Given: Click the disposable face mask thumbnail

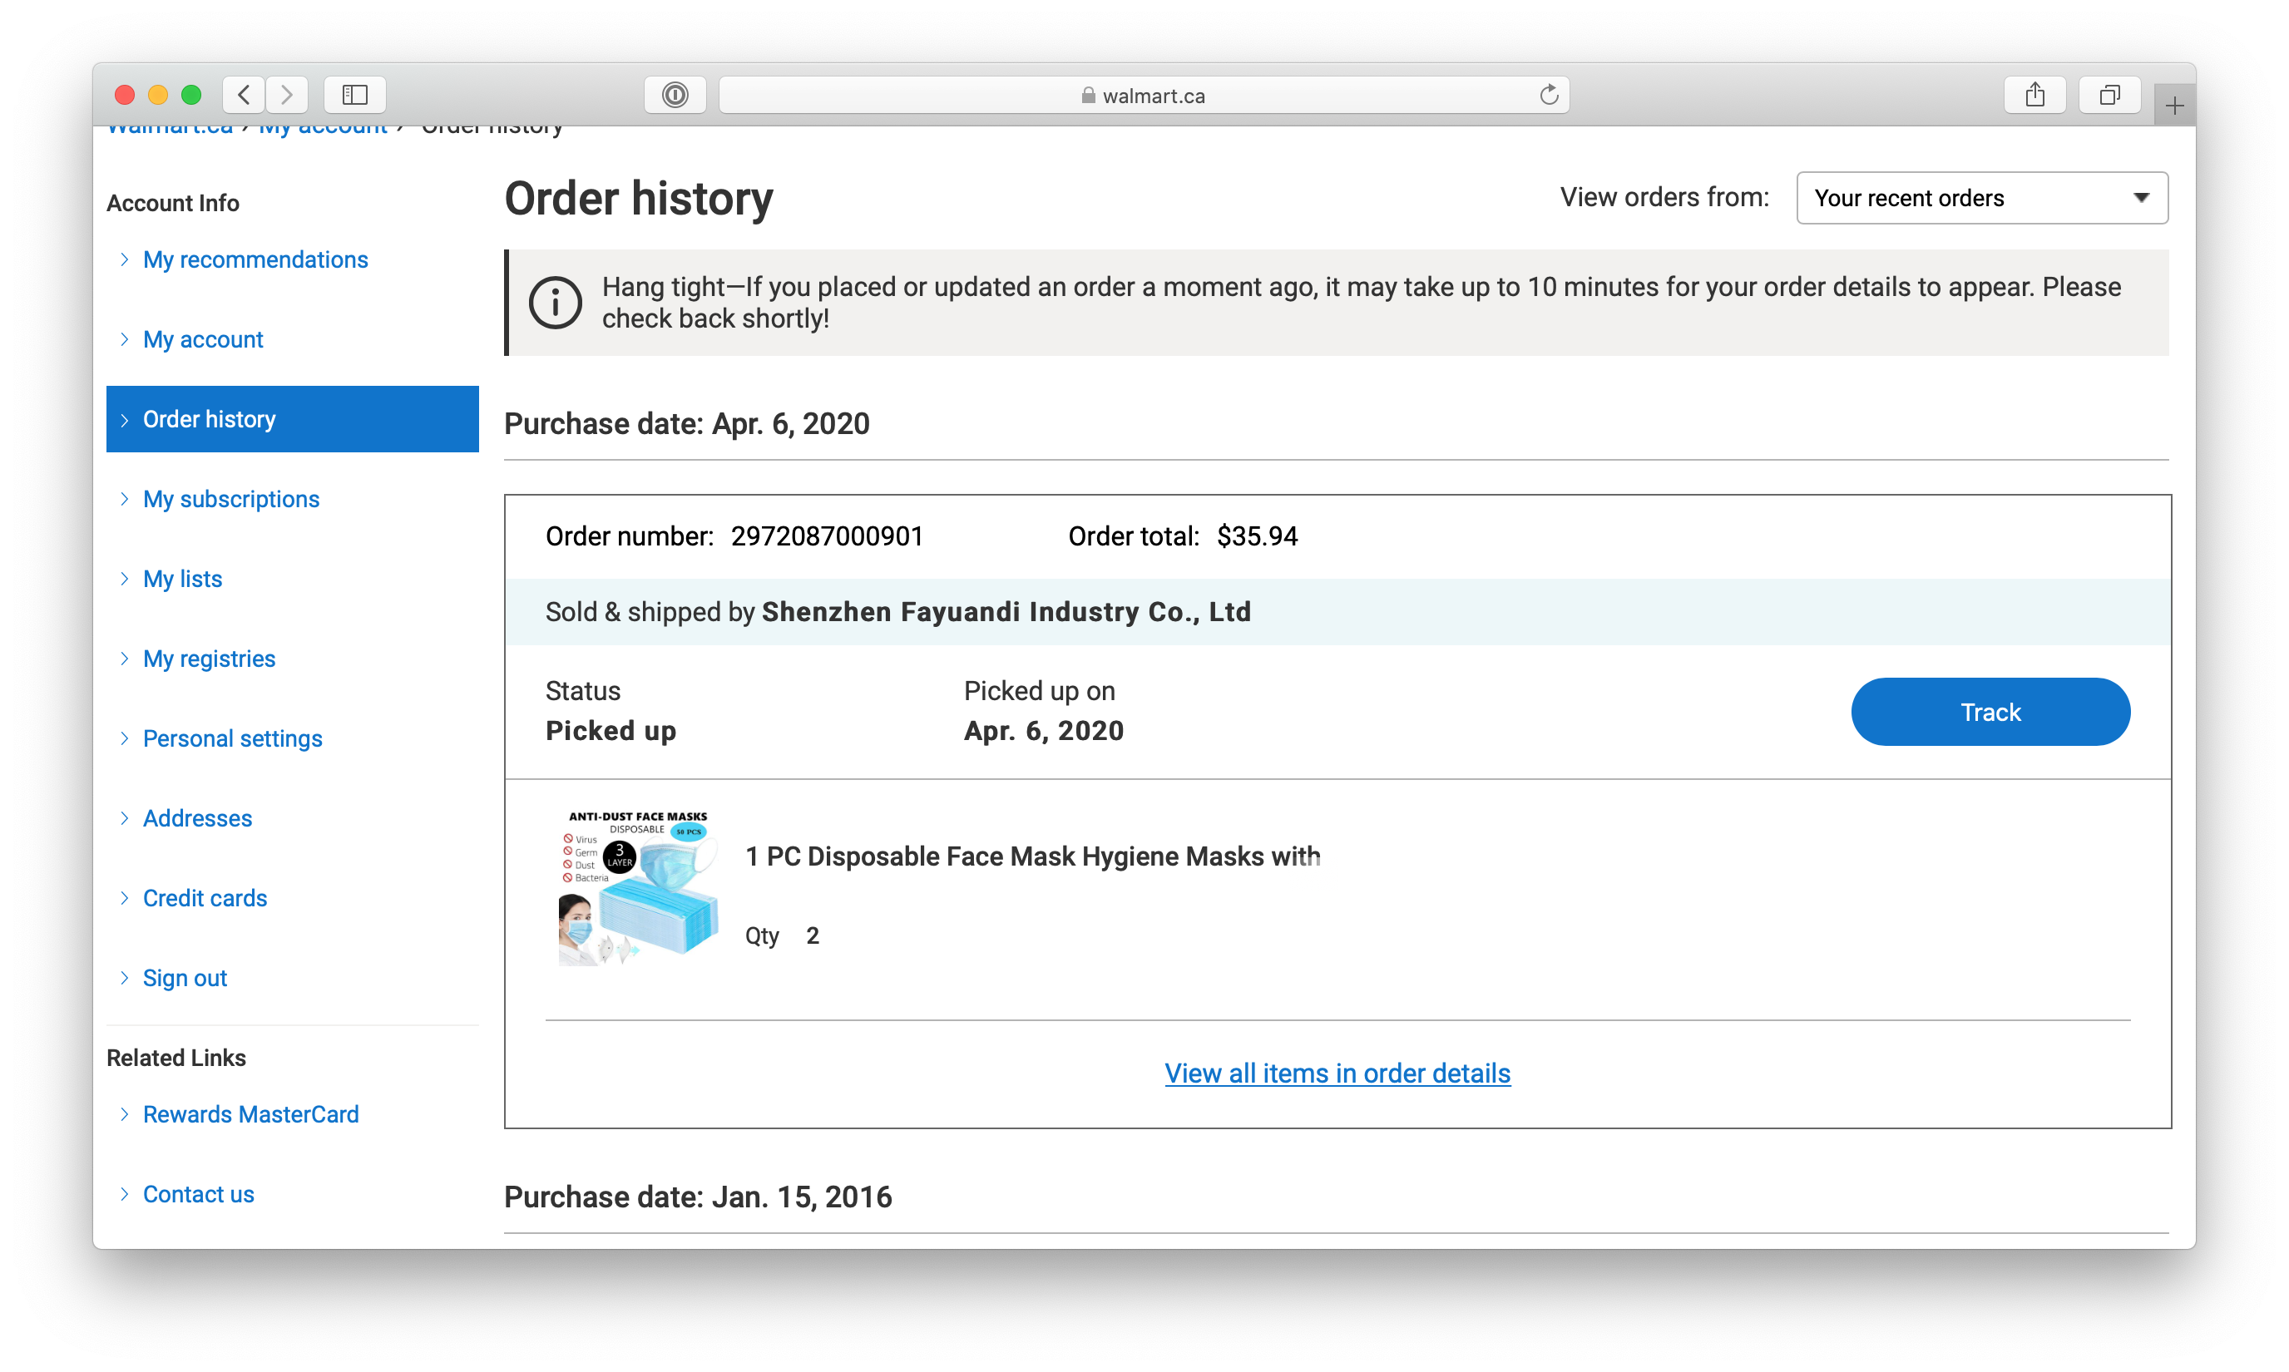Looking at the screenshot, I should point(634,887).
